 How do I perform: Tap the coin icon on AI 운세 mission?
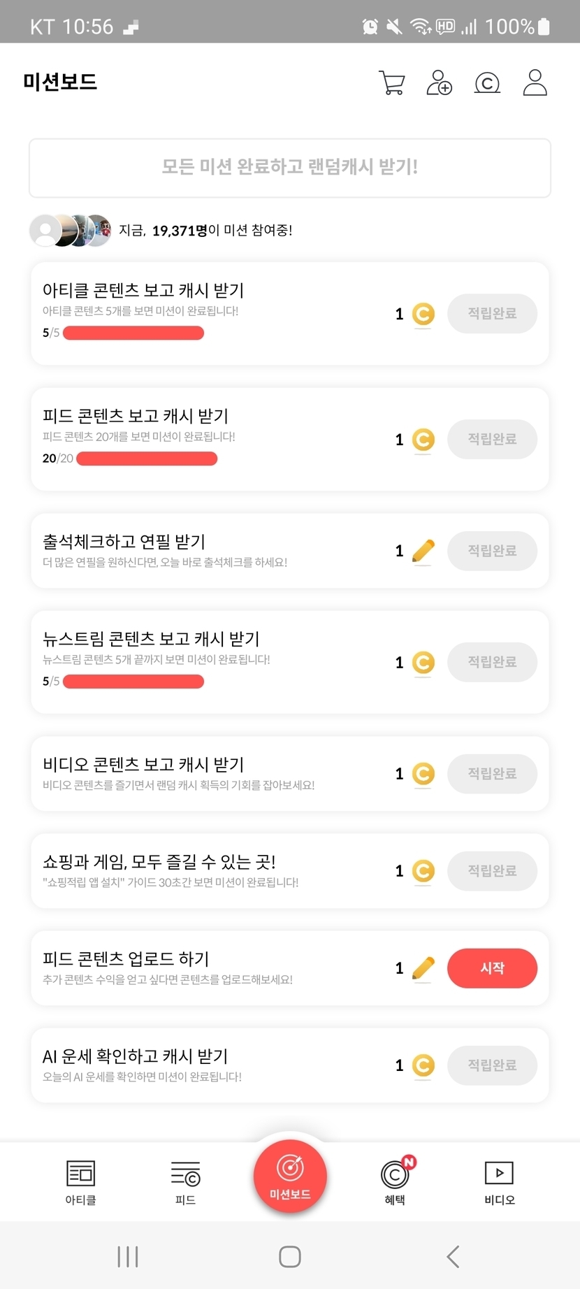pos(423,1065)
